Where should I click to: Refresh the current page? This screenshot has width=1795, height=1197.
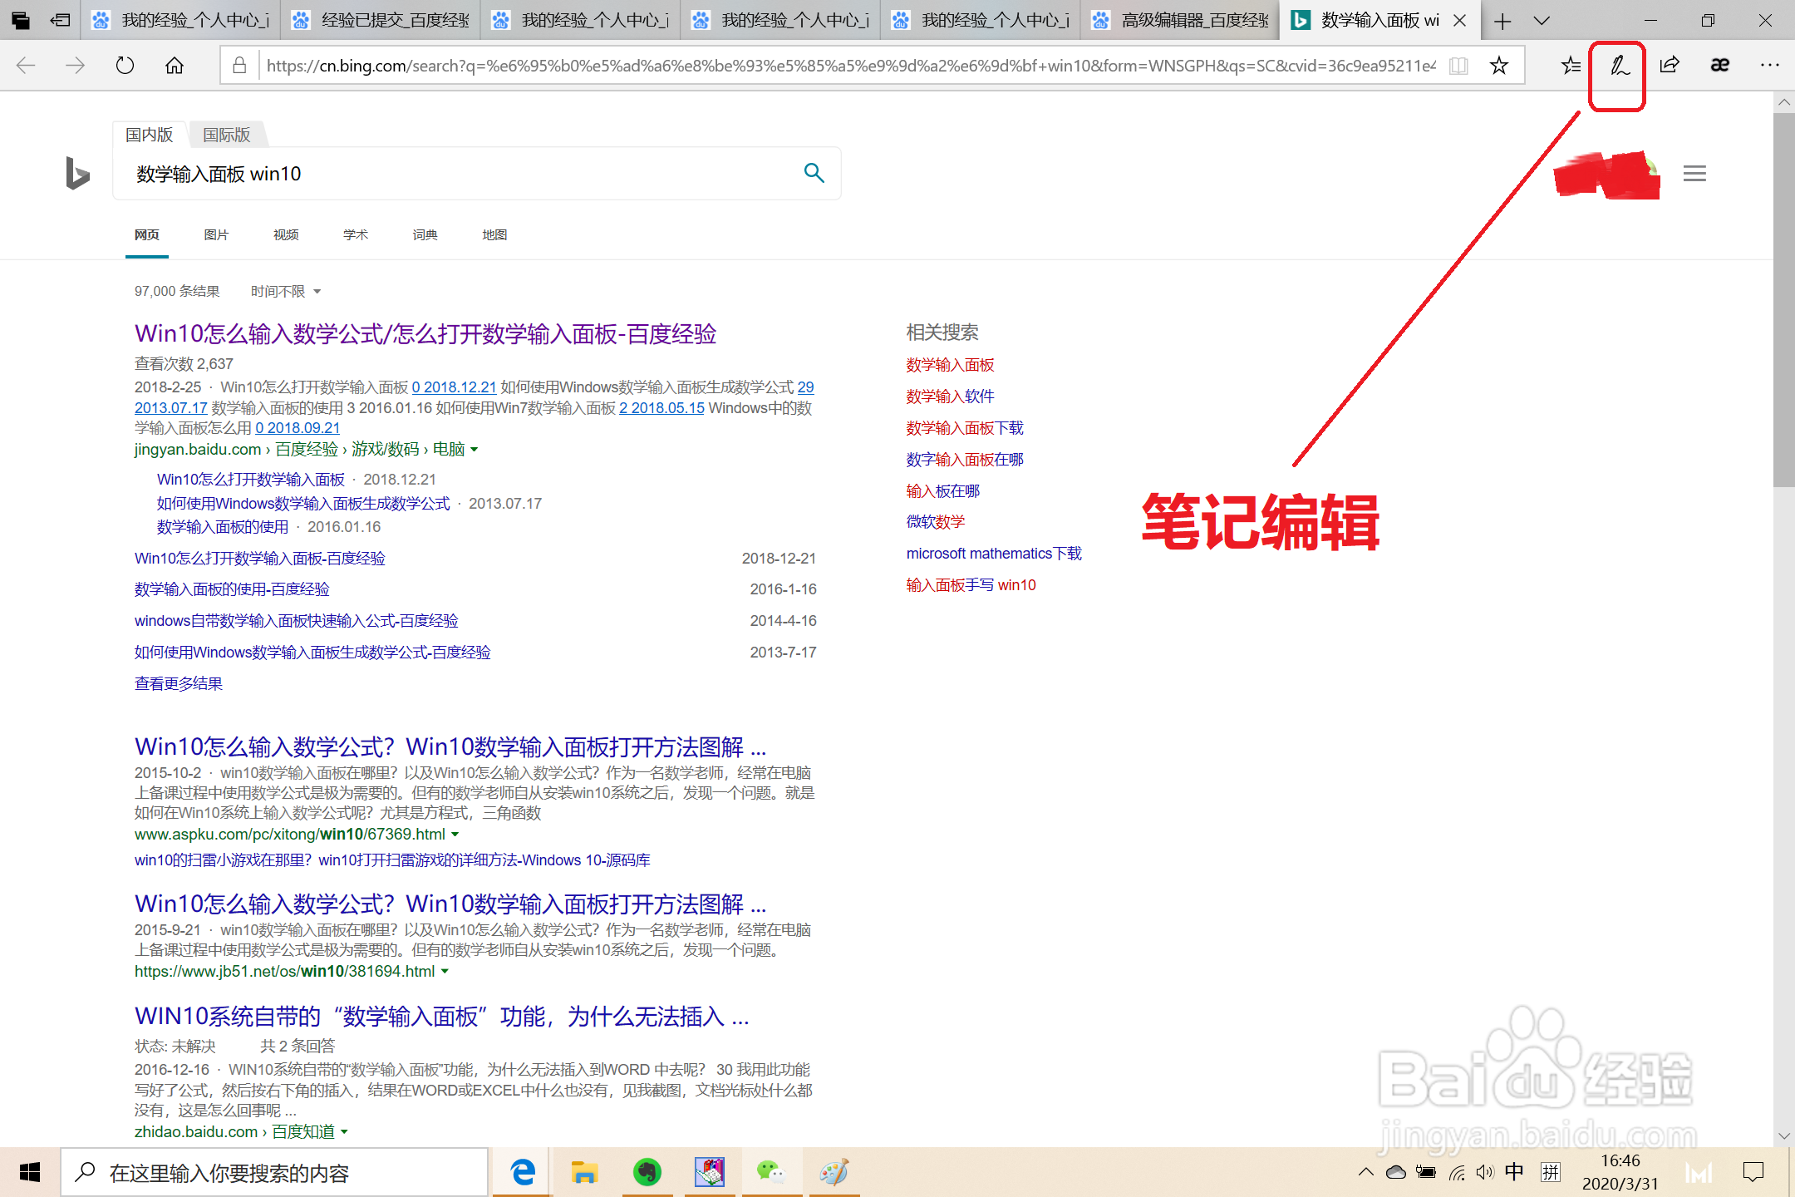pos(125,66)
